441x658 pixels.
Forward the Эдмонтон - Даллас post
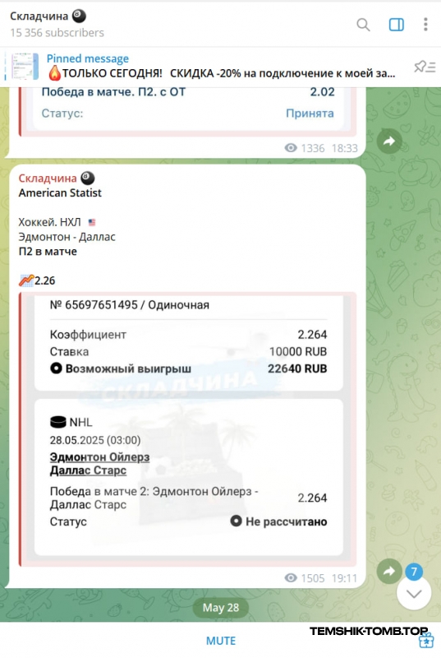389,571
